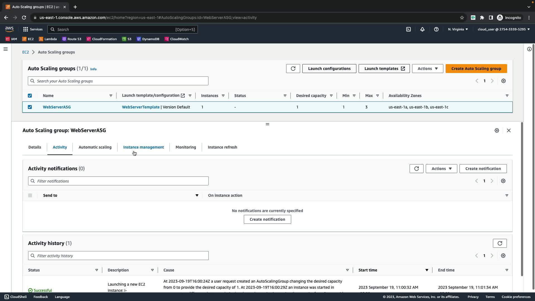Uncheck the WebServerASG row checkbox
The image size is (535, 301).
(x=30, y=107)
